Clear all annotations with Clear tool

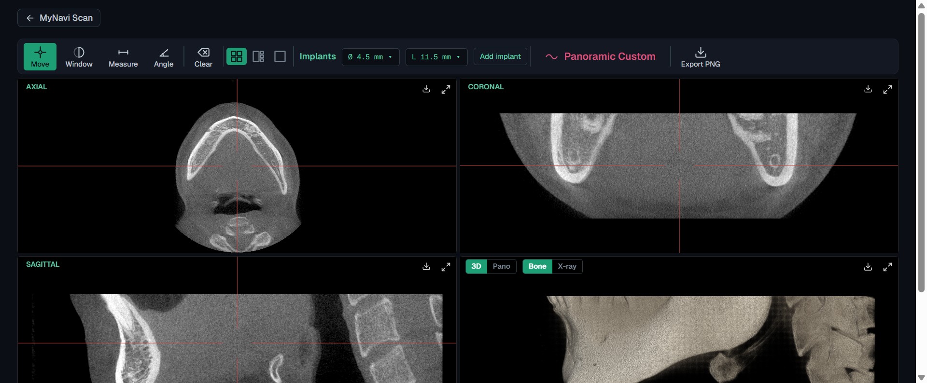tap(203, 57)
